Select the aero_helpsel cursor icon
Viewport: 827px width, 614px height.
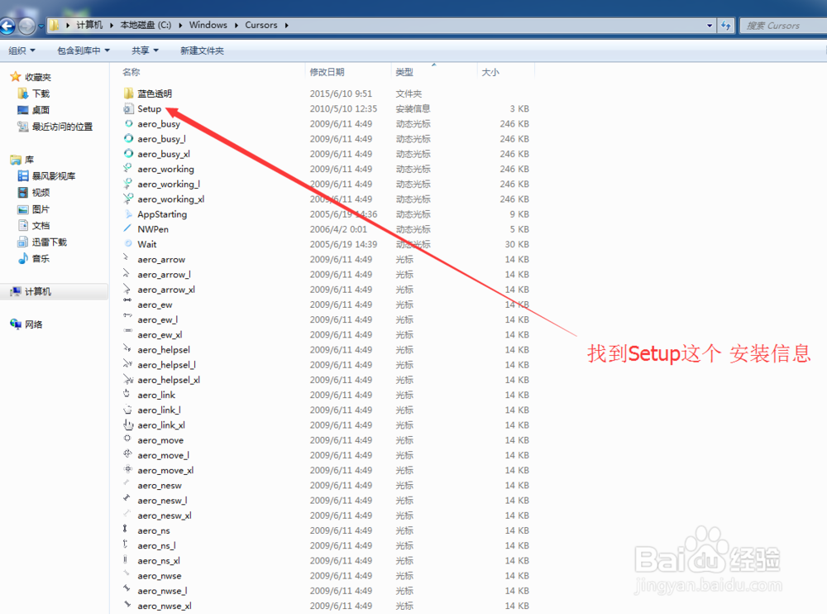pyautogui.click(x=127, y=348)
